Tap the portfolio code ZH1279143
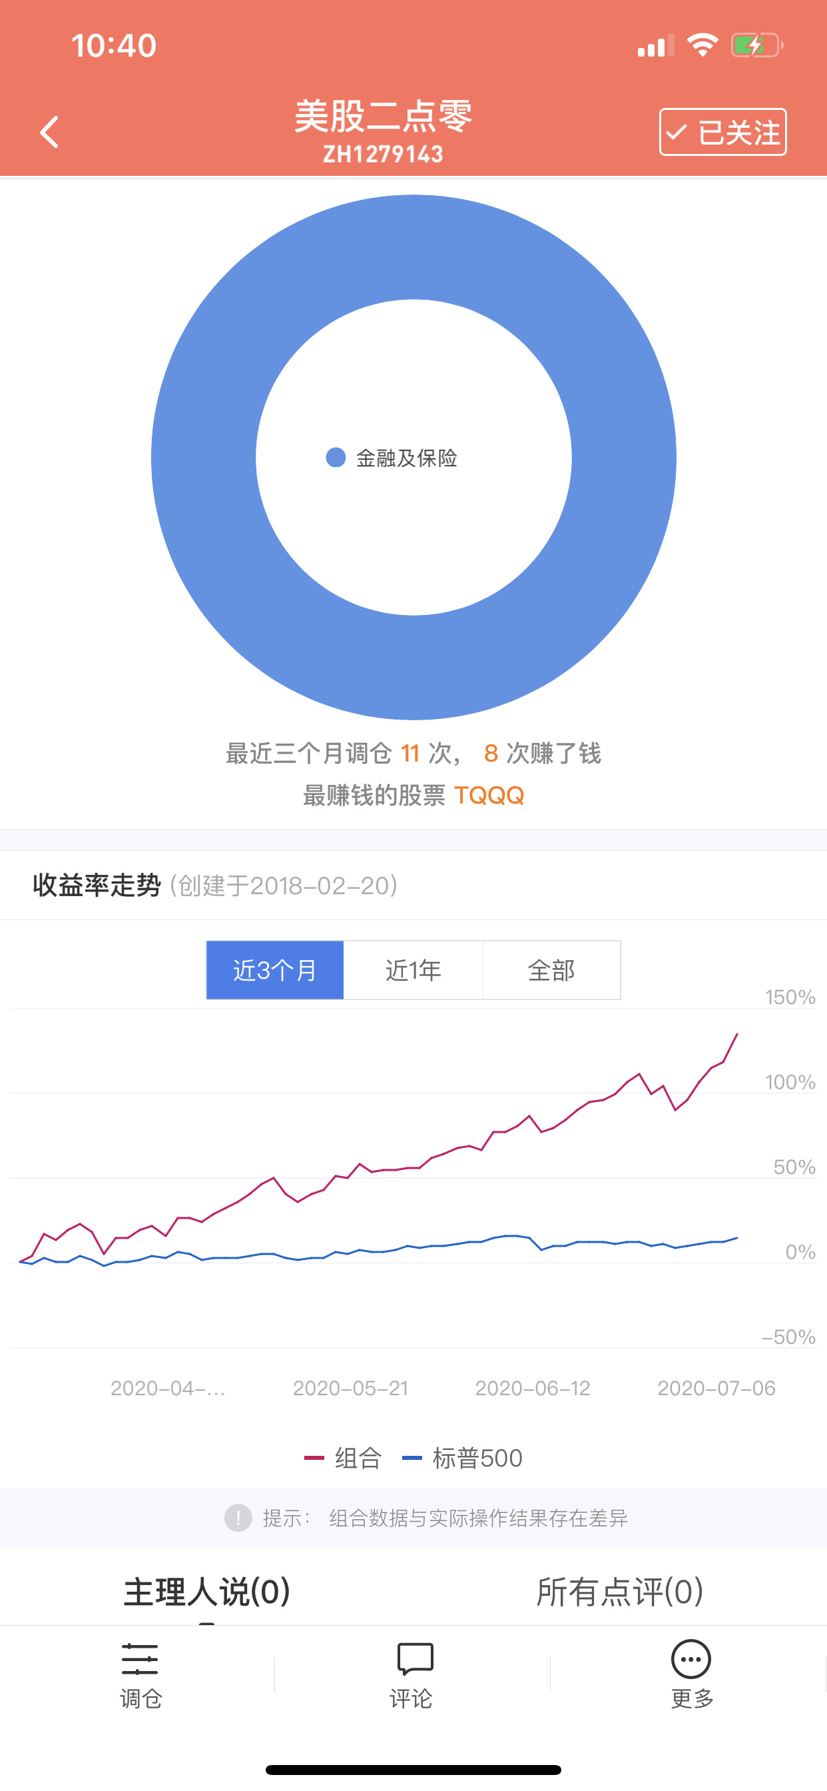827x1791 pixels. tap(383, 155)
